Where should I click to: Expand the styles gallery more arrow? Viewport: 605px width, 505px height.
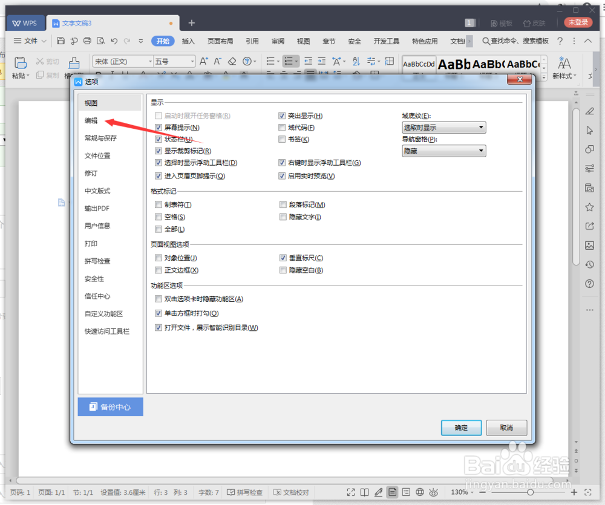(544, 77)
